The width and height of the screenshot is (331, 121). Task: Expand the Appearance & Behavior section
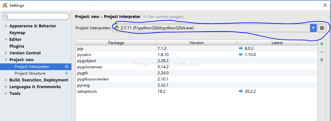pos(6,26)
